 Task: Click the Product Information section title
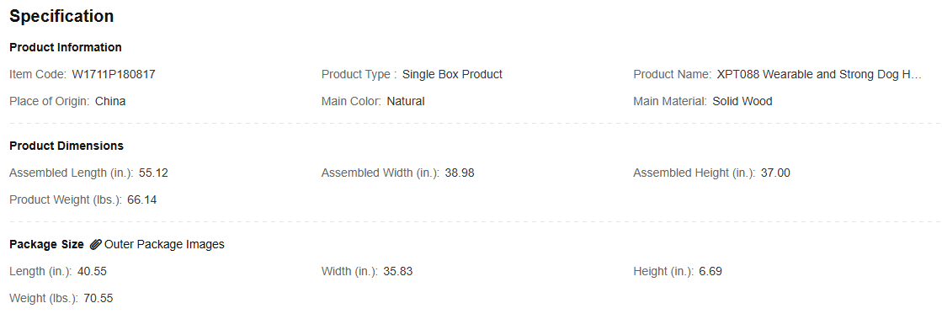[x=66, y=47]
